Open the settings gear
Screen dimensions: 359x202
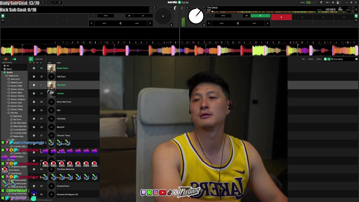pos(333,3)
